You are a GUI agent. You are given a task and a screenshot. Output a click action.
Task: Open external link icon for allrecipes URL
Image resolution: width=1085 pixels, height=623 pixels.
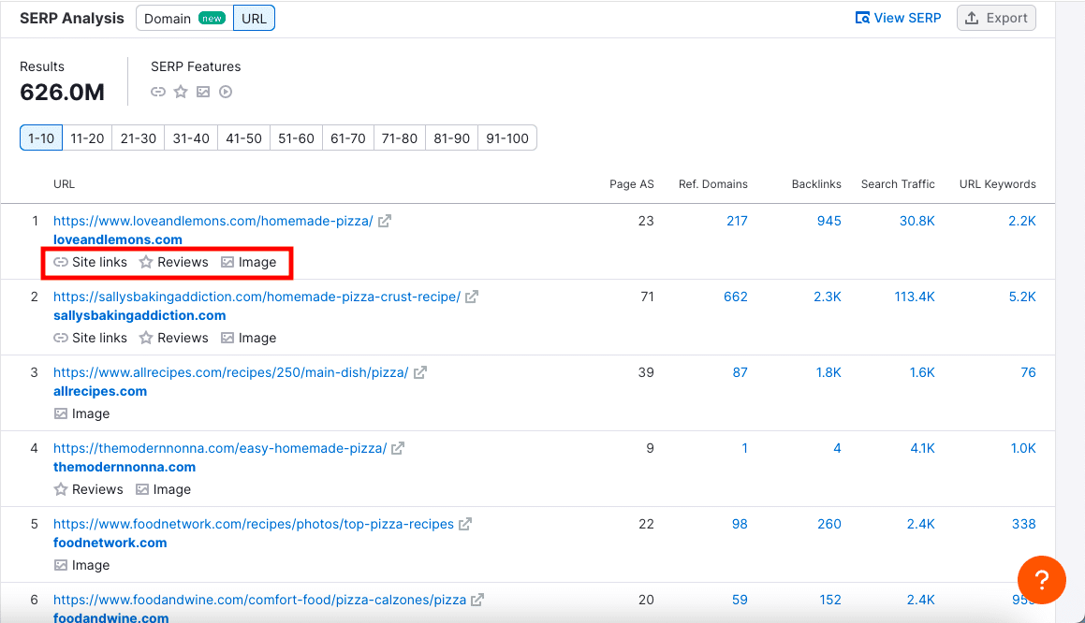pyautogui.click(x=420, y=372)
